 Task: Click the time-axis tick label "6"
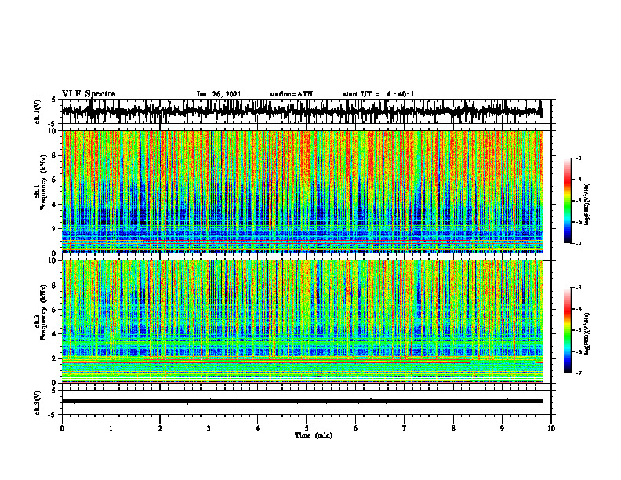[x=356, y=428]
